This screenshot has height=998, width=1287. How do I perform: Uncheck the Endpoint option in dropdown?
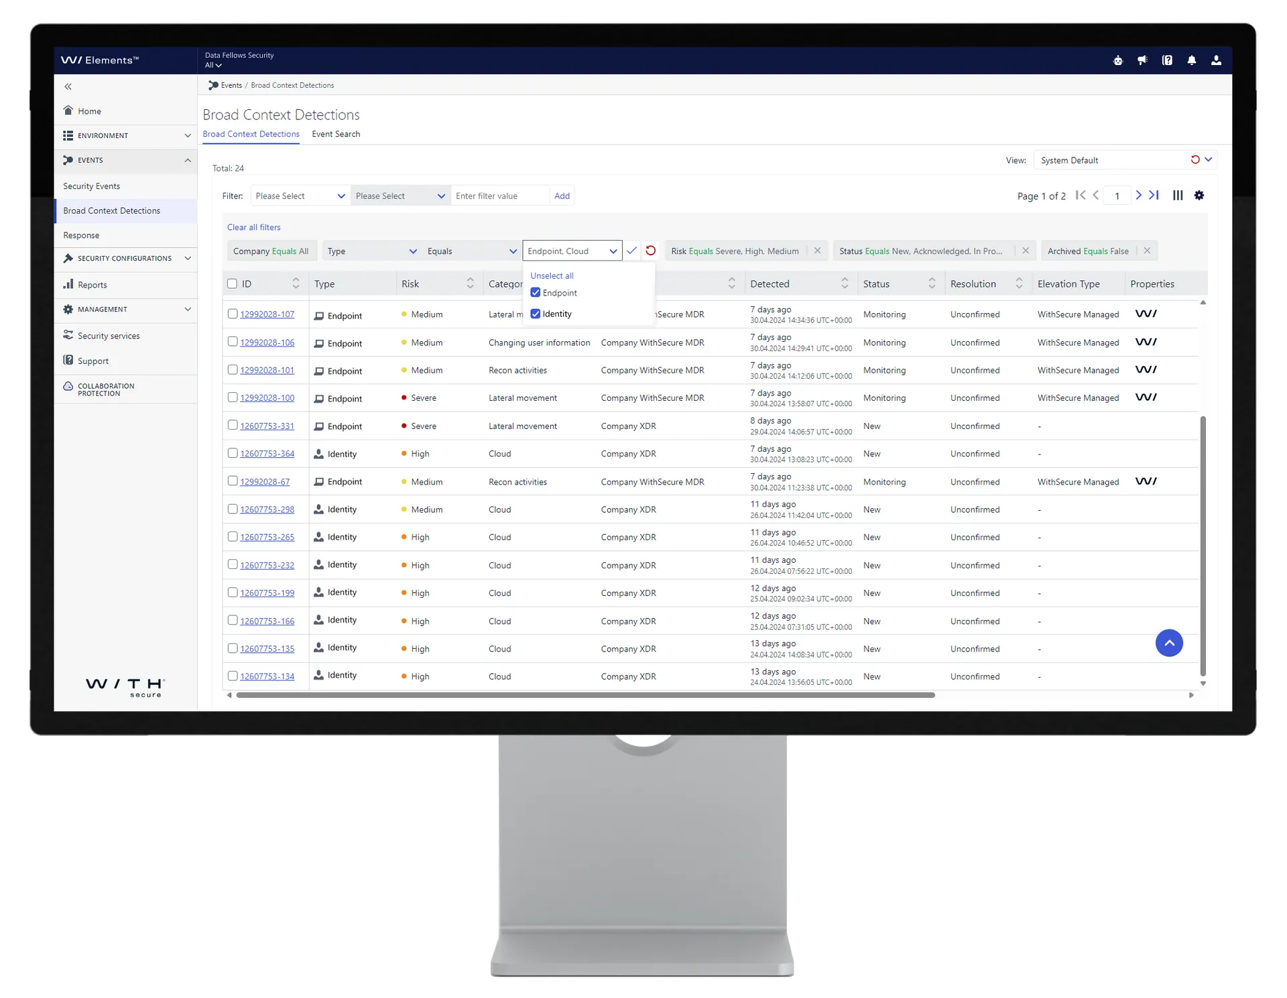[x=535, y=293]
